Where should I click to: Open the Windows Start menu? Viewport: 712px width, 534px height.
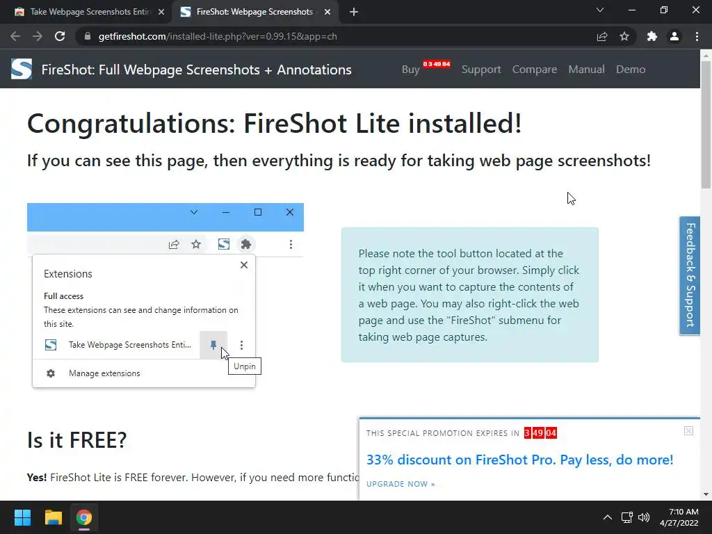[22, 517]
